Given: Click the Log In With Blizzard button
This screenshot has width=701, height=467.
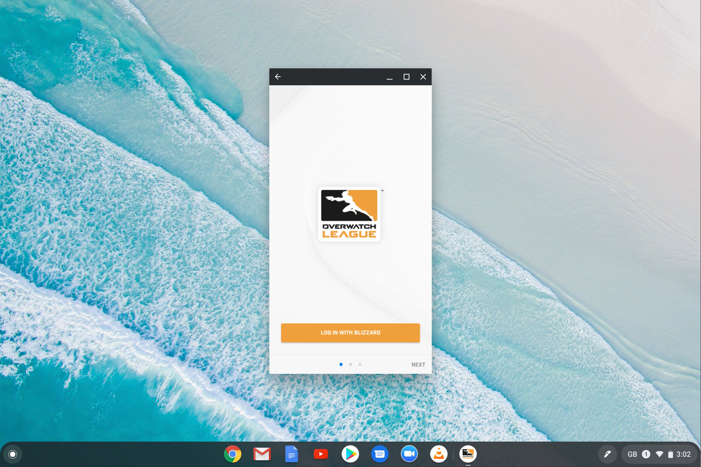Looking at the screenshot, I should (350, 333).
